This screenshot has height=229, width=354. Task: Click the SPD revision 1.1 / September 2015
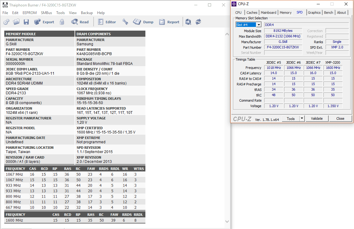(x=95, y=152)
